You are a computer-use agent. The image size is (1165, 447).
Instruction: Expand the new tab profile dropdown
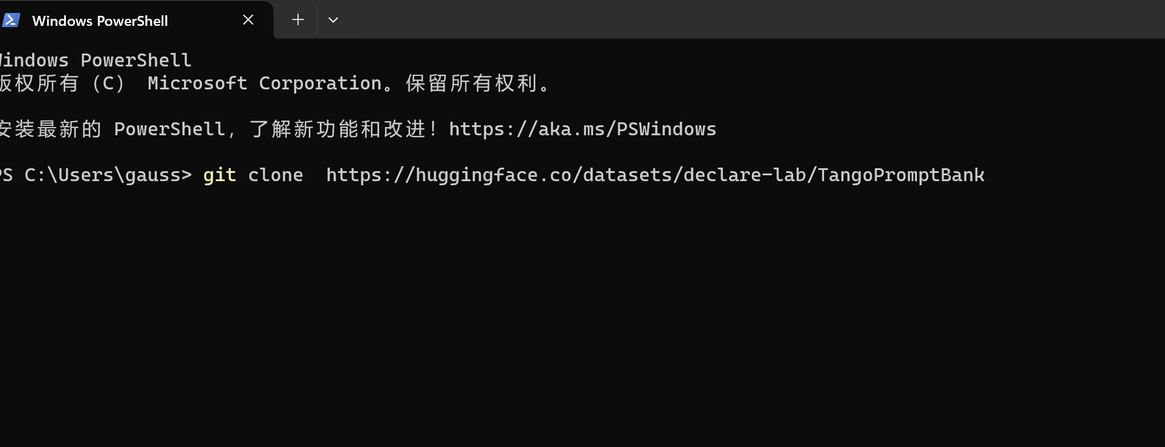(333, 20)
